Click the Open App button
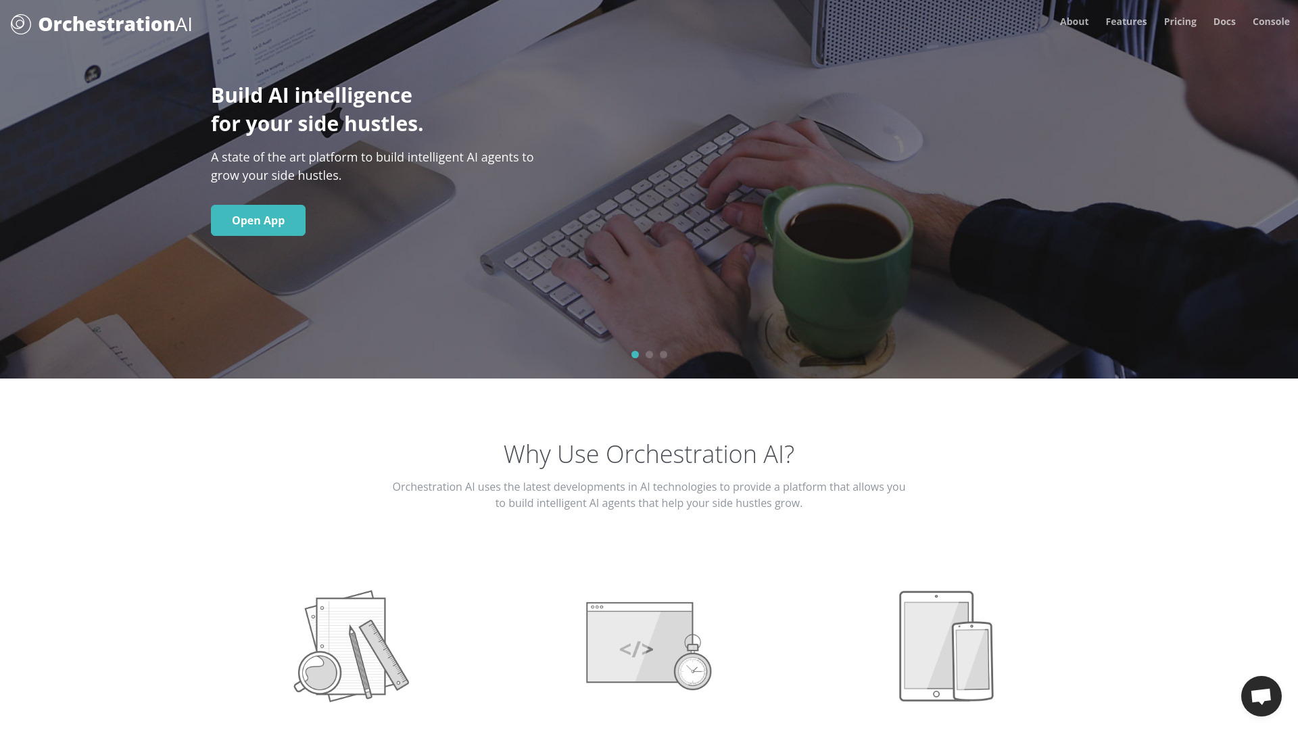 (x=258, y=220)
